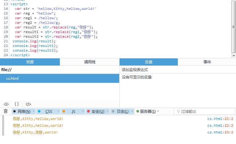Click the console.log(result2) code line
The height and width of the screenshot is (144, 236).
(x=35, y=50)
